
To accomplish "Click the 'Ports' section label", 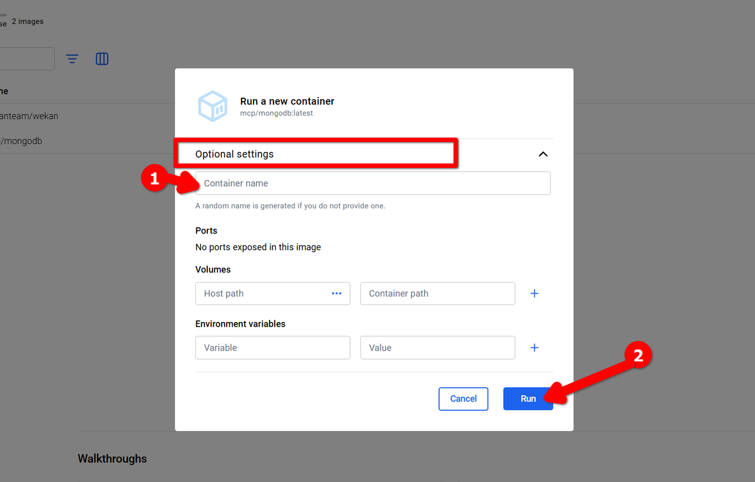I will click(206, 231).
